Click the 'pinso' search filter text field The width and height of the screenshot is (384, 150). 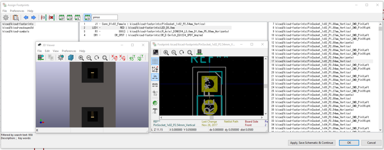pyautogui.click(x=105, y=17)
